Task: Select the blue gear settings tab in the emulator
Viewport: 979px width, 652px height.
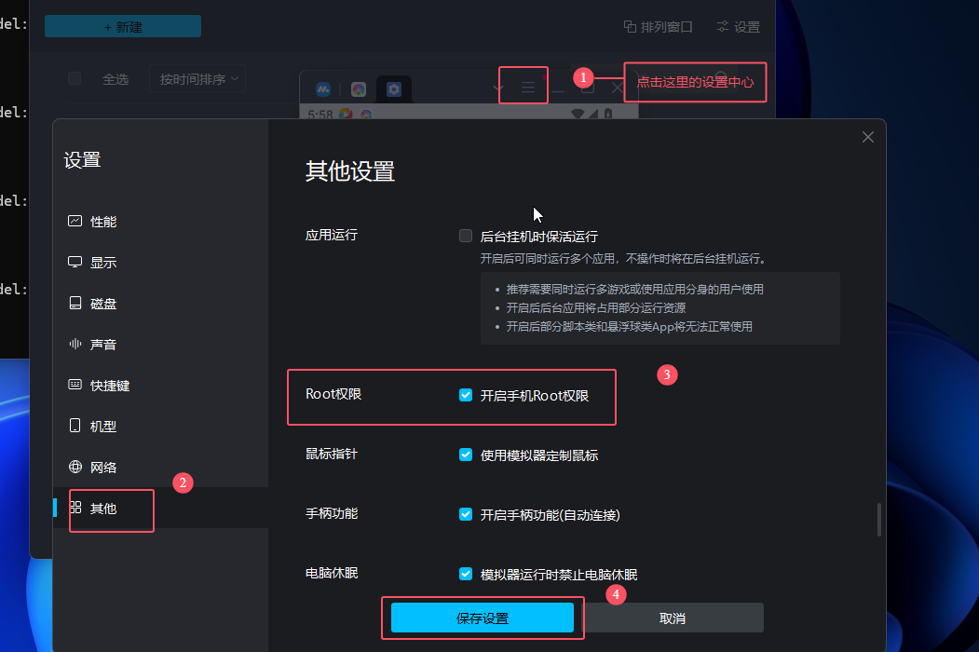Action: click(394, 89)
